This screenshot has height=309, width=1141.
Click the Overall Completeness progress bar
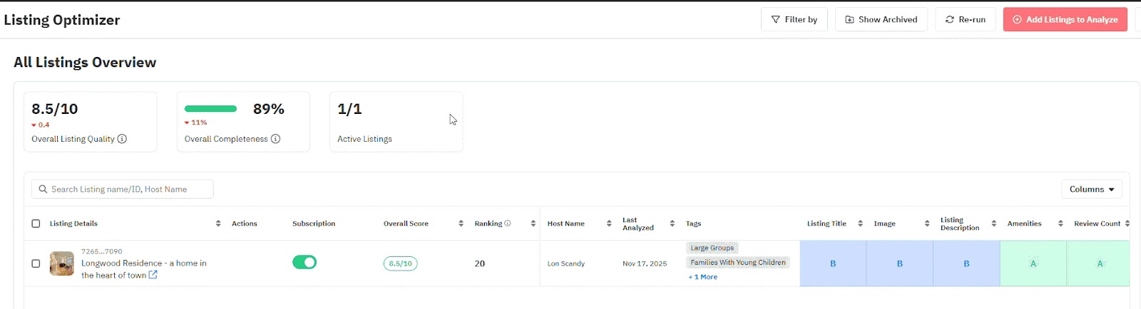click(210, 109)
